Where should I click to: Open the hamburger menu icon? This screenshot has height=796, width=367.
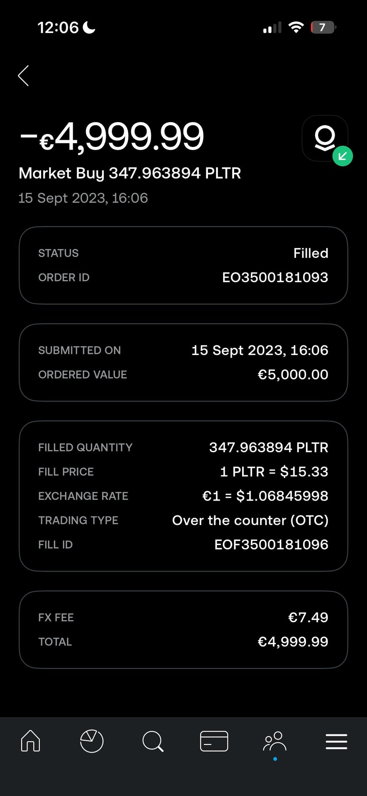coord(336,741)
